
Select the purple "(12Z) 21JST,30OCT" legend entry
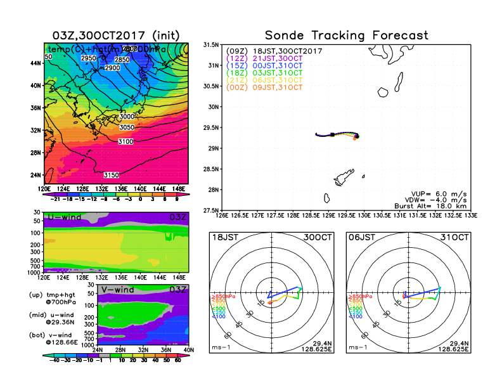point(264,58)
